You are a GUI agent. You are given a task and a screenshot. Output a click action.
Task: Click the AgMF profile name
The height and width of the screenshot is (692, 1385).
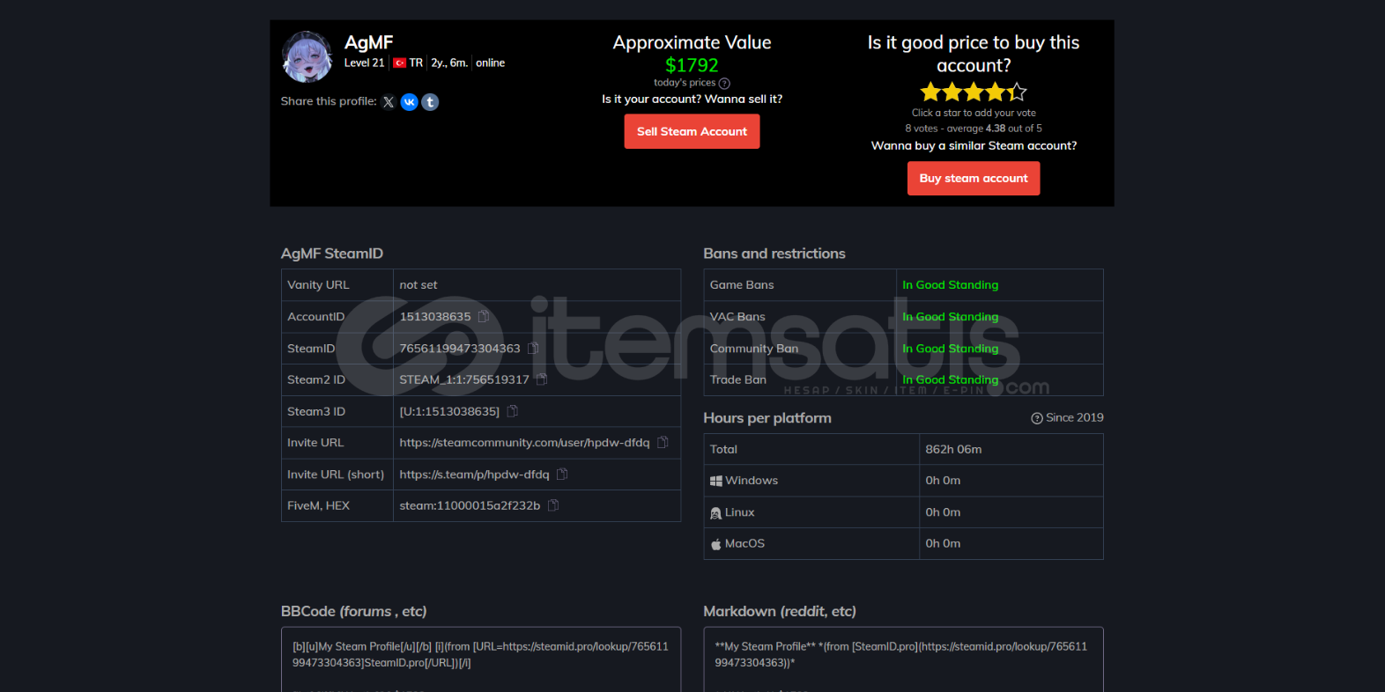[368, 42]
